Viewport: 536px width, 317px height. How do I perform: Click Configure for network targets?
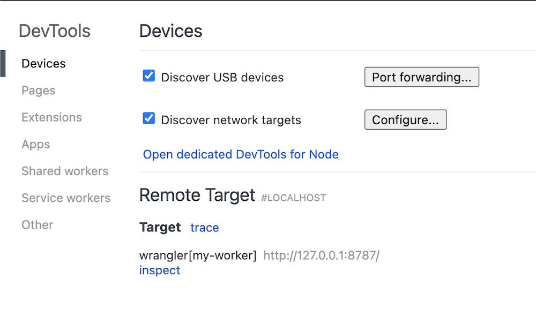(x=405, y=119)
